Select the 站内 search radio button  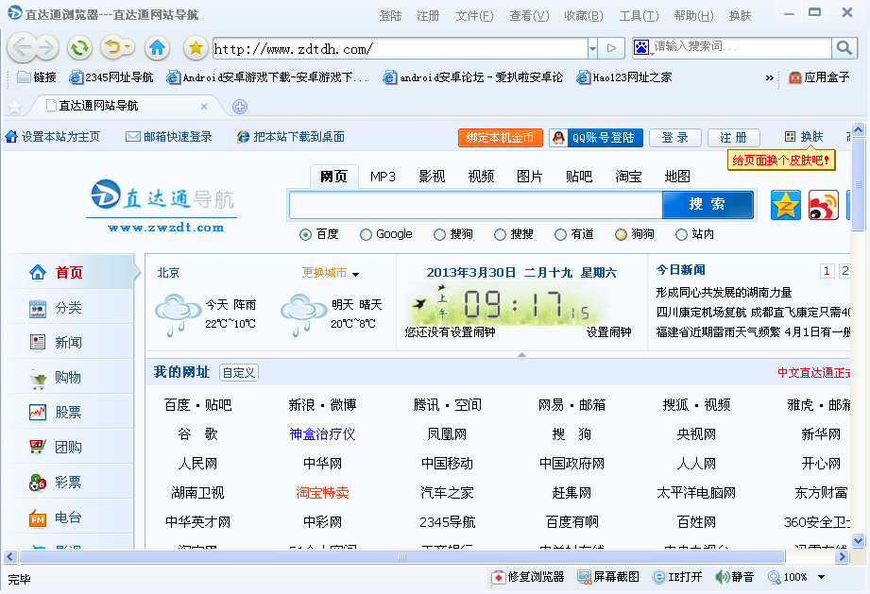pyautogui.click(x=681, y=234)
